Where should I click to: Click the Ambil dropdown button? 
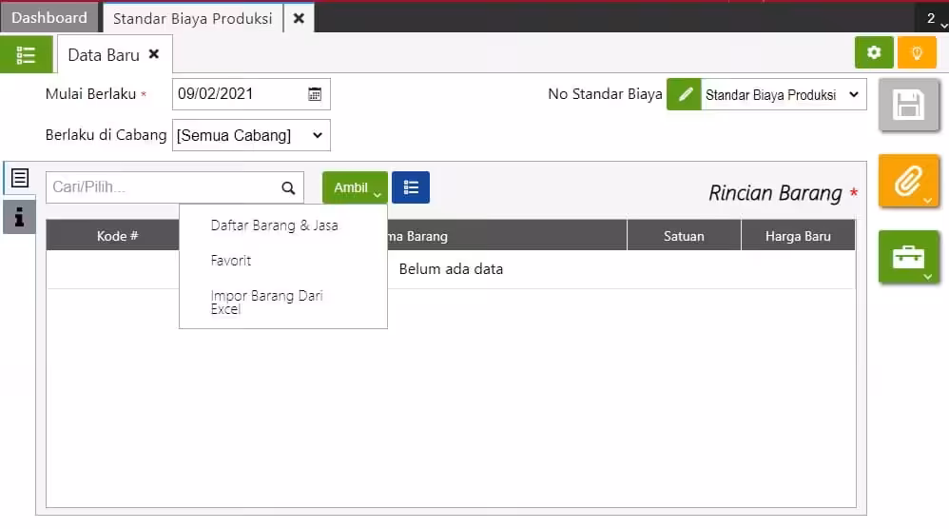356,187
